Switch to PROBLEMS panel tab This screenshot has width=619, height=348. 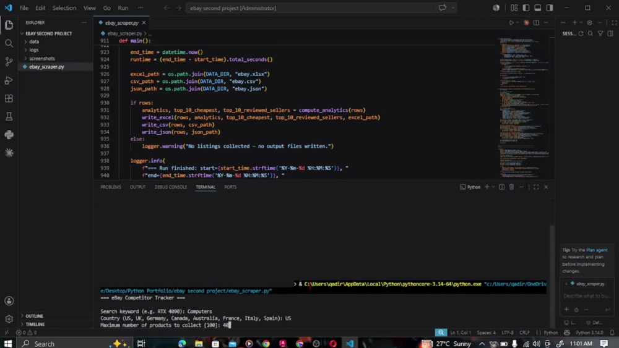pyautogui.click(x=111, y=187)
